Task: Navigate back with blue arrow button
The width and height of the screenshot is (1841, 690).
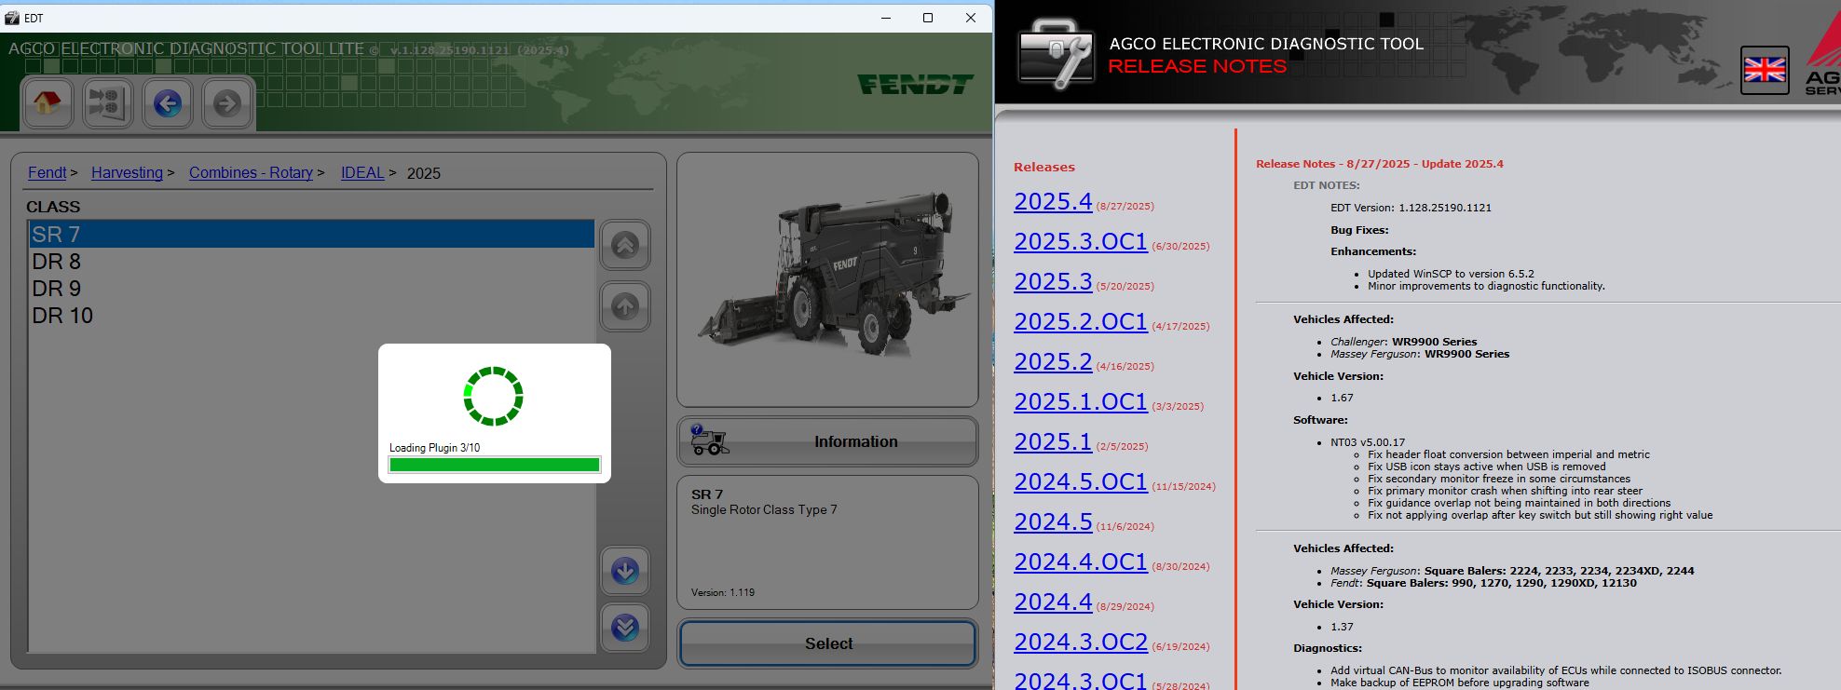Action: pos(168,102)
